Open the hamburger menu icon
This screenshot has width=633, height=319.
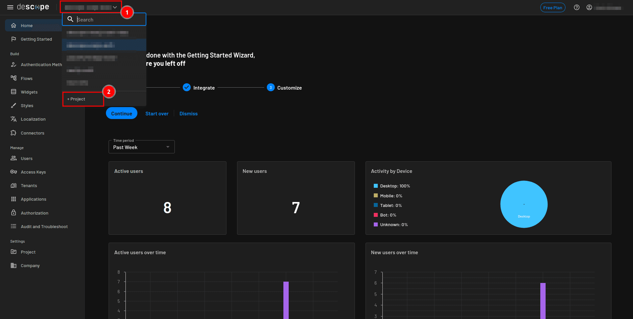coord(10,7)
